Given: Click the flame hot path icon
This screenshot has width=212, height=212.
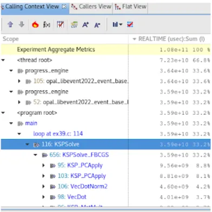Looking at the screenshot, I should click(x=35, y=24).
